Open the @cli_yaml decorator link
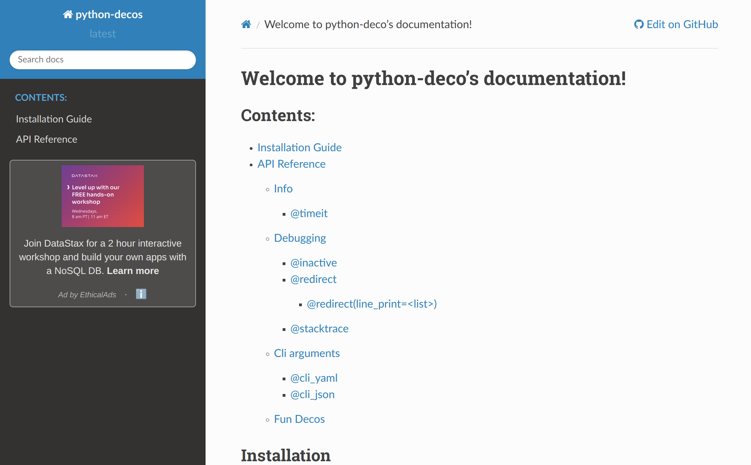Screen dimensions: 751x465 pyautogui.click(x=314, y=378)
